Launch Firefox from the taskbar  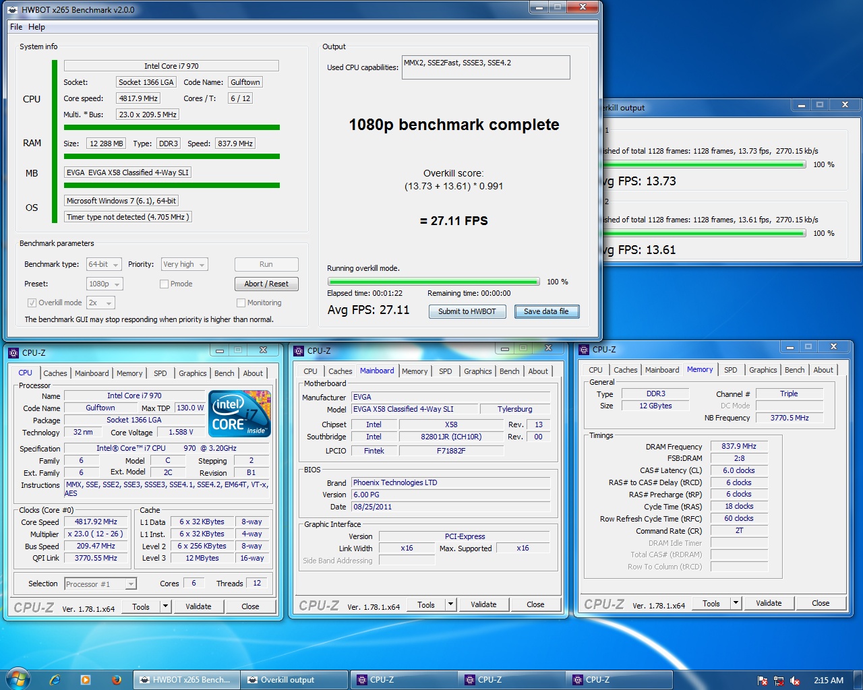(116, 680)
